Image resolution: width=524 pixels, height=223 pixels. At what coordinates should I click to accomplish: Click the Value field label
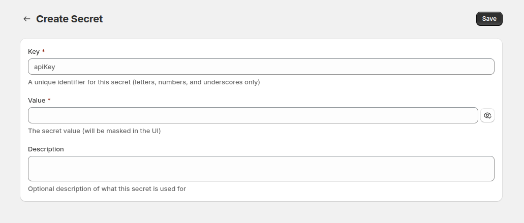pyautogui.click(x=37, y=100)
